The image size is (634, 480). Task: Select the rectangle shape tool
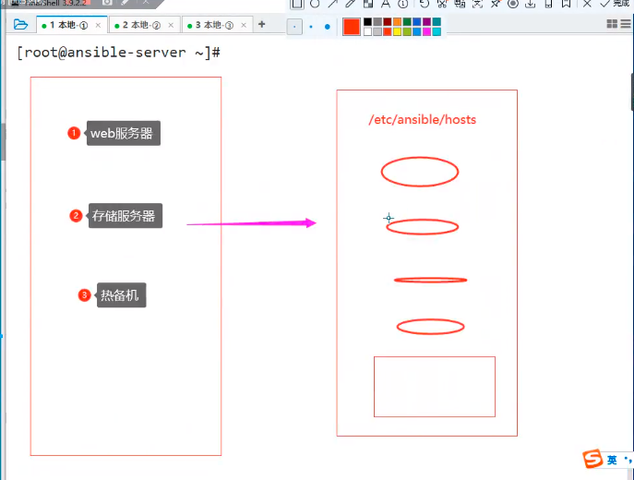(x=297, y=4)
